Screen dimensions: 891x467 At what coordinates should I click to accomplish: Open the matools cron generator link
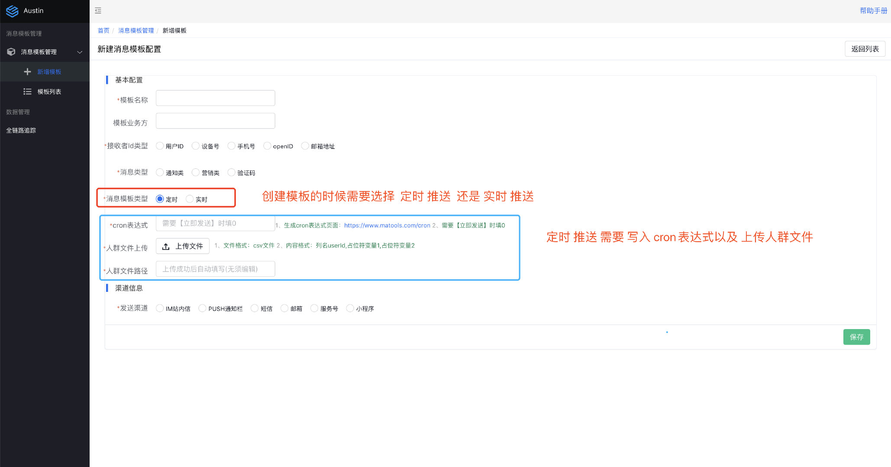[387, 225]
